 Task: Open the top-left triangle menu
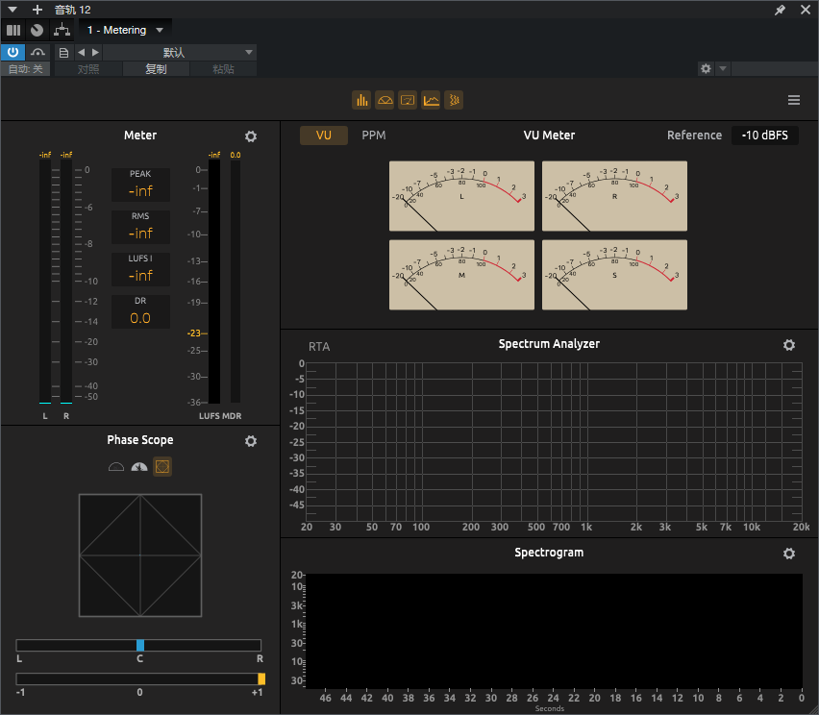pos(12,10)
